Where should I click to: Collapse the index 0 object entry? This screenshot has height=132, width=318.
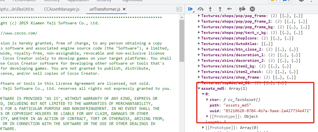coord(203,94)
